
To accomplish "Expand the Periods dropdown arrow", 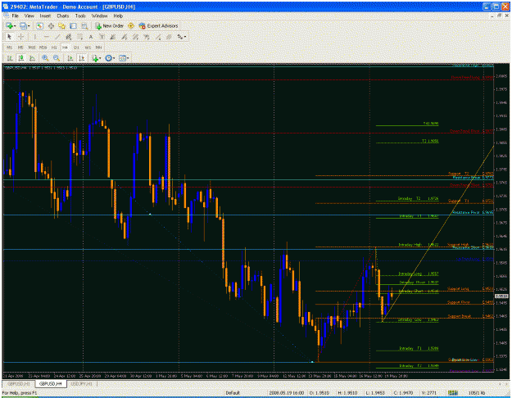I will pos(114,58).
